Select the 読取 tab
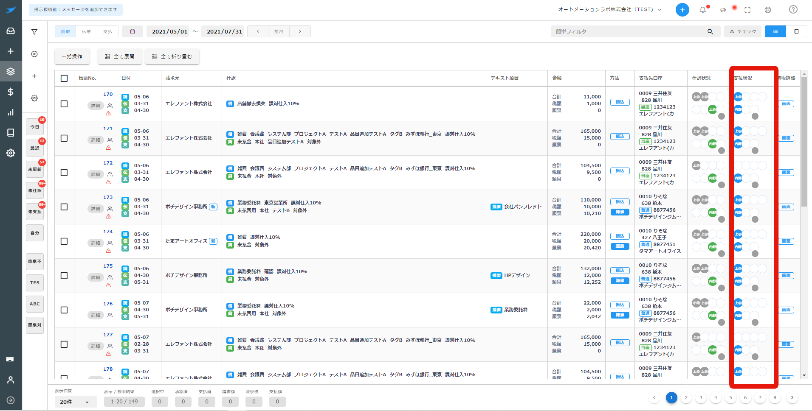Screen dimensions: 812x411 pyautogui.click(x=65, y=31)
